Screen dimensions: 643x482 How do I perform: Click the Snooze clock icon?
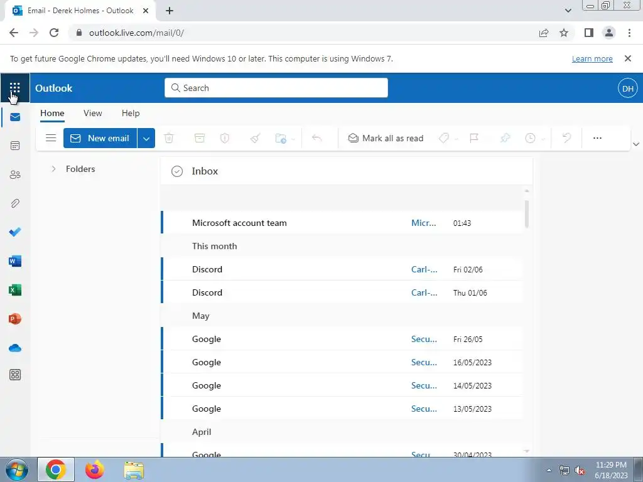coord(530,138)
